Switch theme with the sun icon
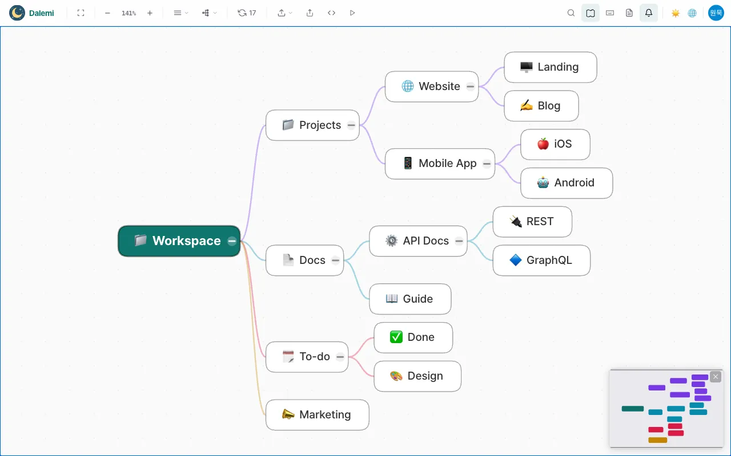The image size is (731, 456). coord(676,13)
